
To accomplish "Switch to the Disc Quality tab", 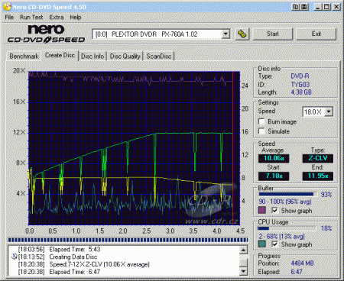I will (x=125, y=57).
